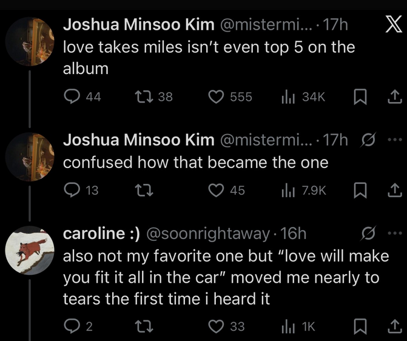Open @soonrightaway profile handle link

pos(209,234)
